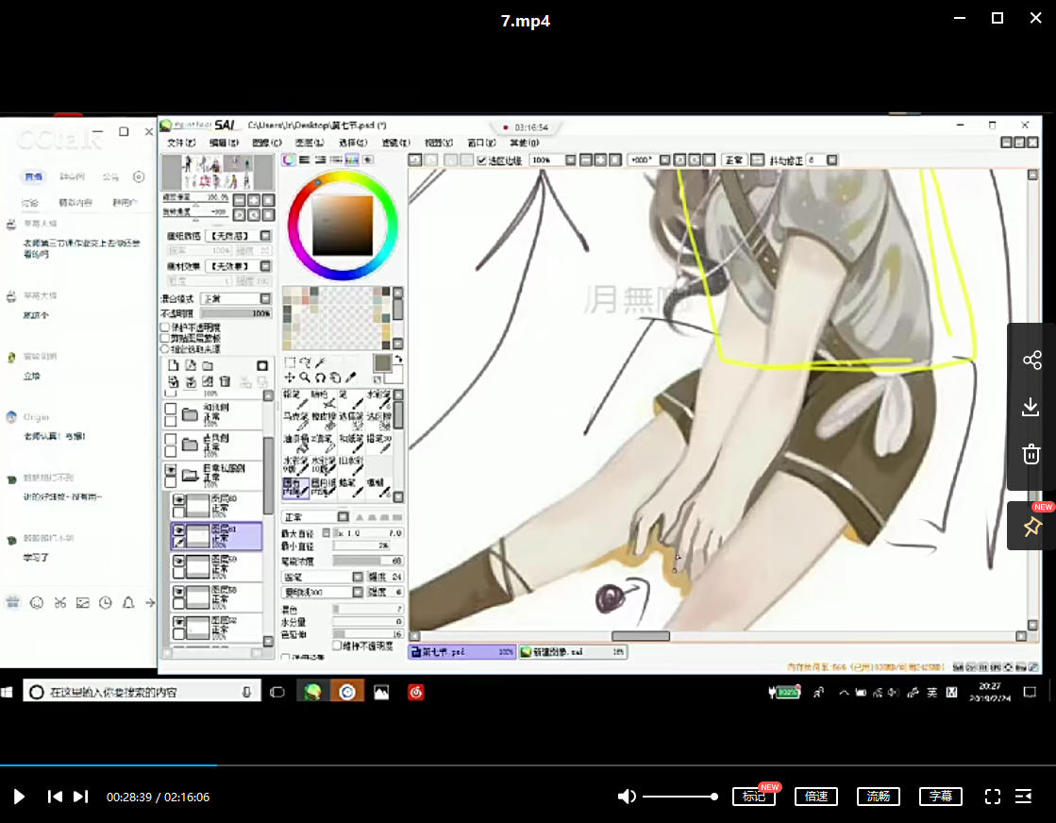1056x823 pixels.
Task: Open the 倍速 playback speed options
Action: 816,797
